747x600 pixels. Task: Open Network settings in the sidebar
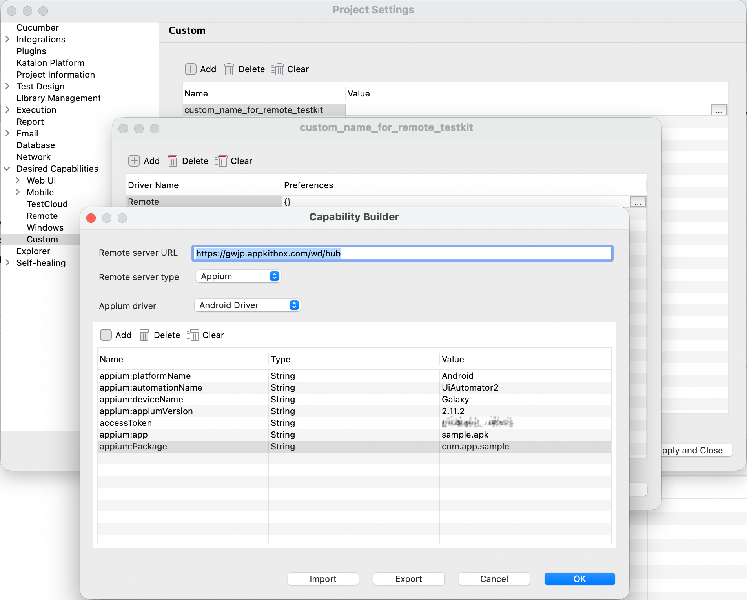click(34, 157)
